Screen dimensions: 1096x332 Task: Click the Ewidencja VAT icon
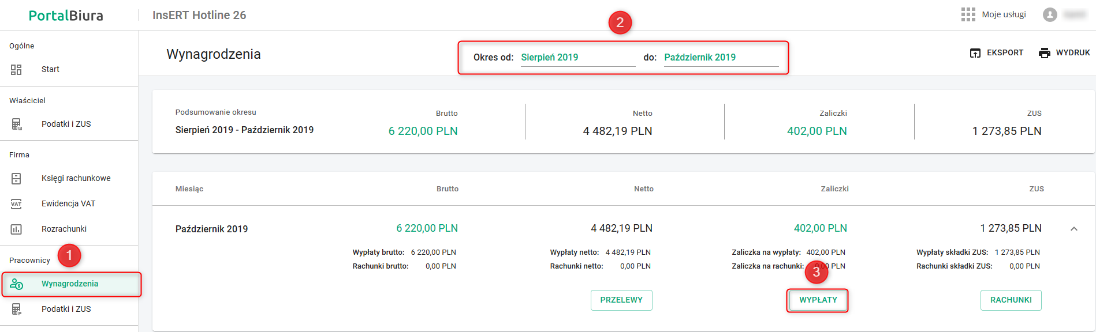pos(16,204)
